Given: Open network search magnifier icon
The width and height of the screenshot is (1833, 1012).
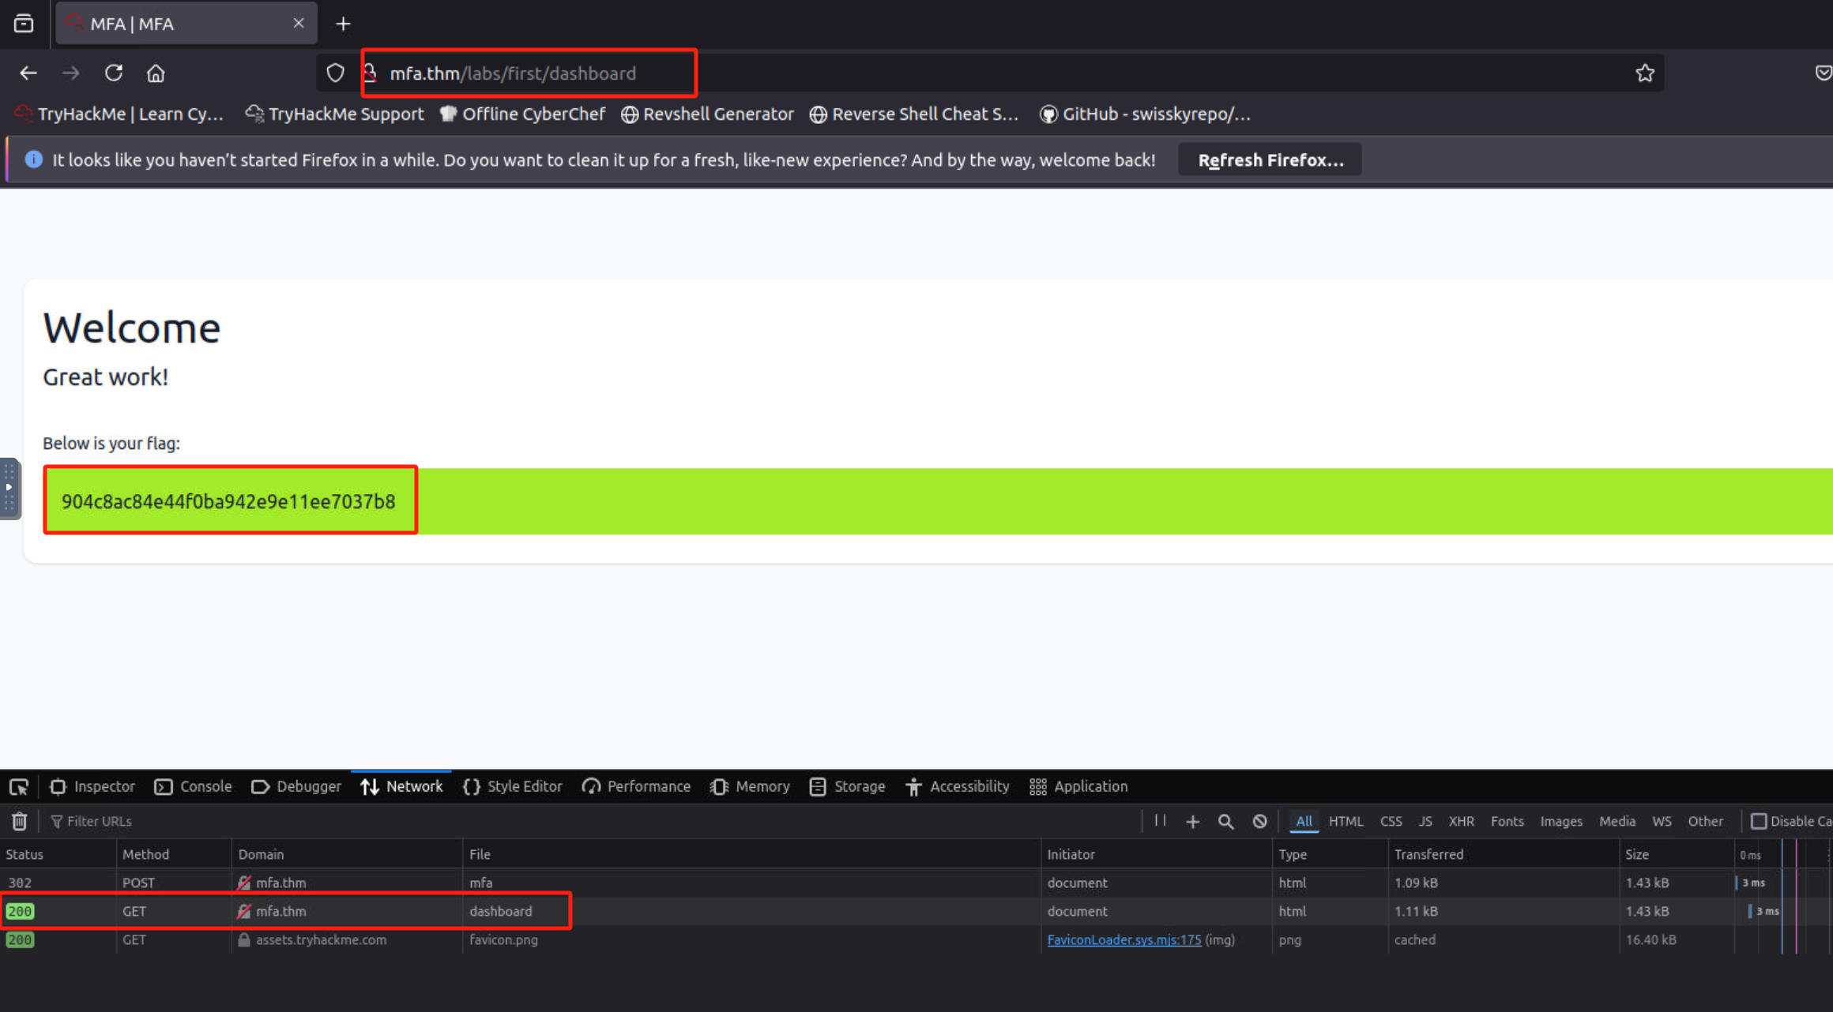Looking at the screenshot, I should coord(1225,821).
